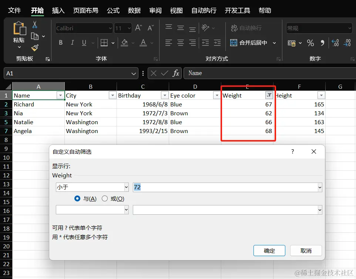Image resolution: width=356 pixels, height=279 pixels.
Task: Apply percent style
Action: click(310, 43)
